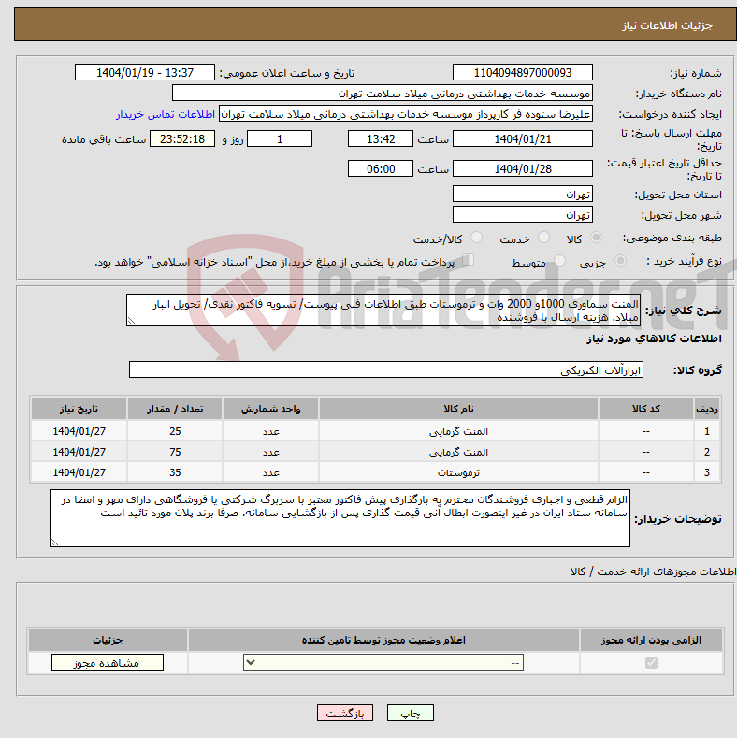This screenshot has width=737, height=738.
Task: Click the request creator field علیرضا ستوده فر
Action: [406, 114]
